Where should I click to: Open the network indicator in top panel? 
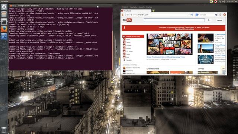[x=220, y=1]
